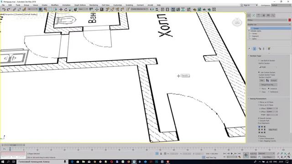
Task: Toggle Show End Result in modifier stack
Action: click(x=255, y=49)
